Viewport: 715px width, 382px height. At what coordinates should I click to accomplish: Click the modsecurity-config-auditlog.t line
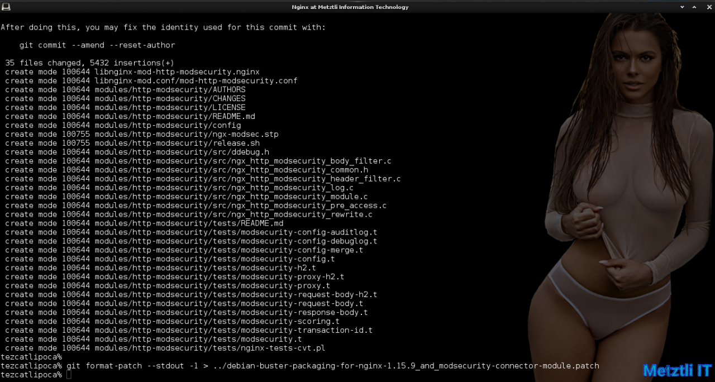click(191, 233)
